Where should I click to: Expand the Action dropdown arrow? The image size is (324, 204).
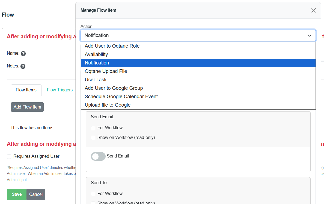pyautogui.click(x=309, y=35)
